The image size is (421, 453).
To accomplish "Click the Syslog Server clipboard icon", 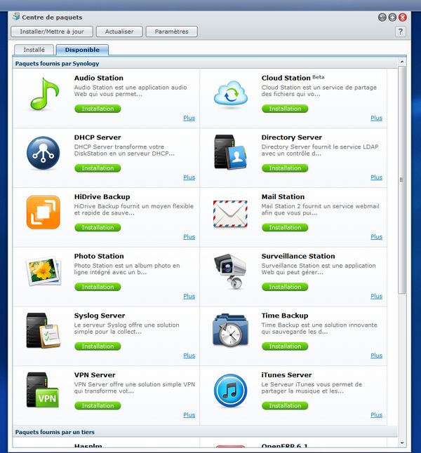I will (44, 330).
